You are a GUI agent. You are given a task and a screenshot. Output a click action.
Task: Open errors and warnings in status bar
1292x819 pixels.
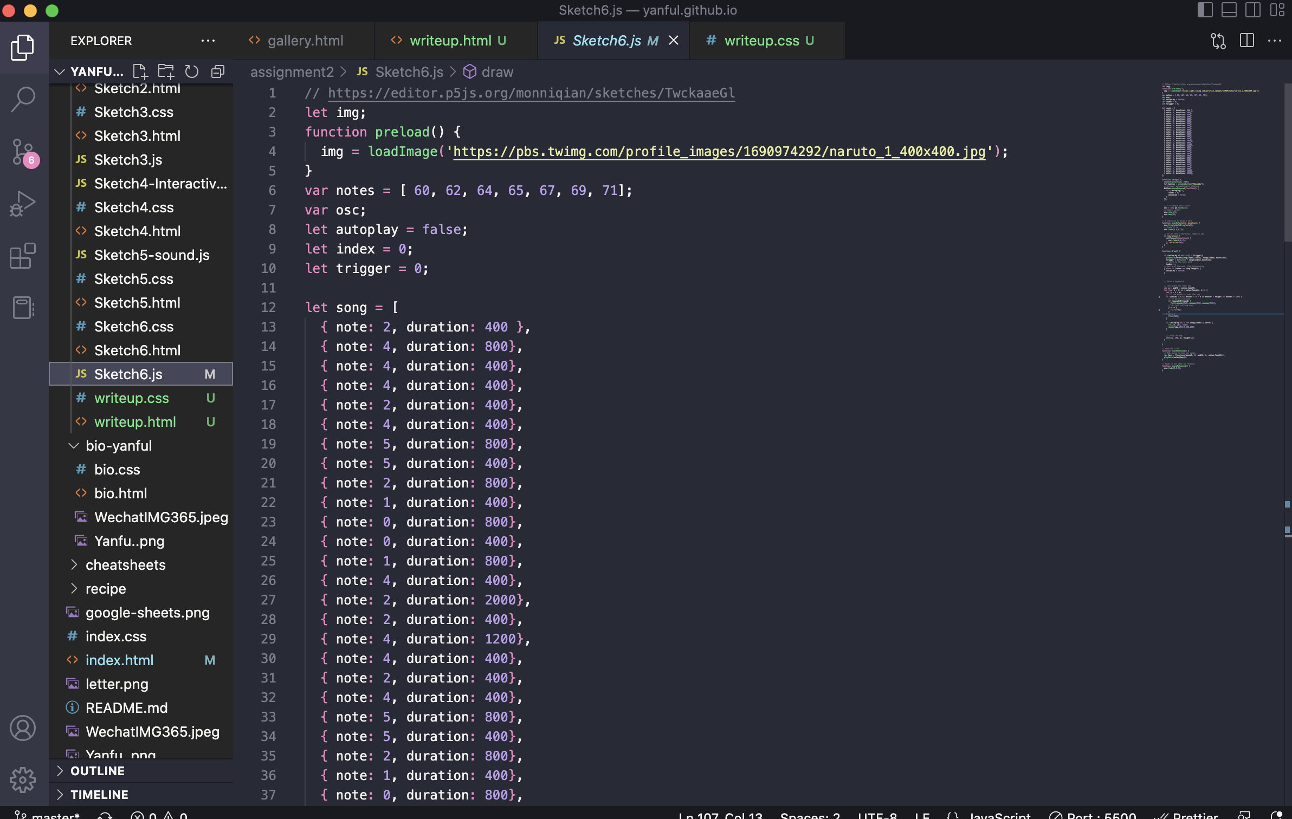pos(159,815)
